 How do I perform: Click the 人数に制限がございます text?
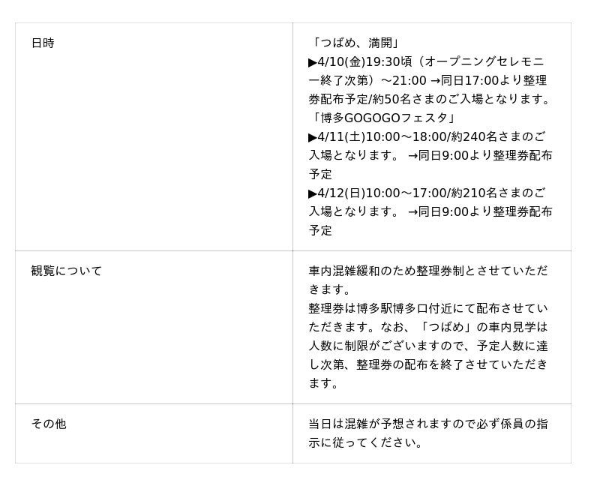375,346
